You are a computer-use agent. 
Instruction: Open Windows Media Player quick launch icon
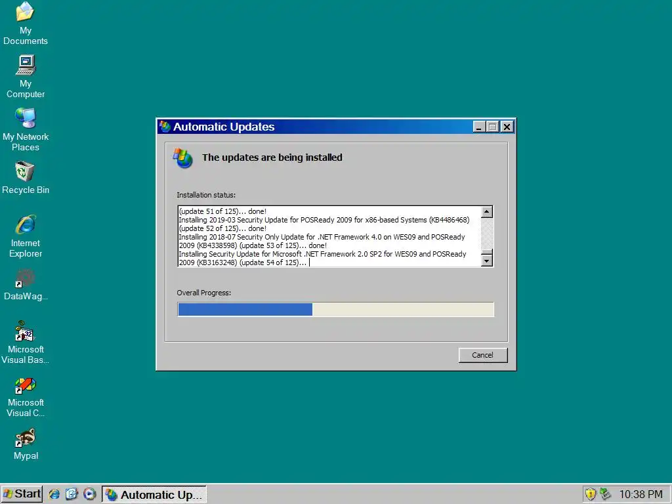tap(89, 494)
